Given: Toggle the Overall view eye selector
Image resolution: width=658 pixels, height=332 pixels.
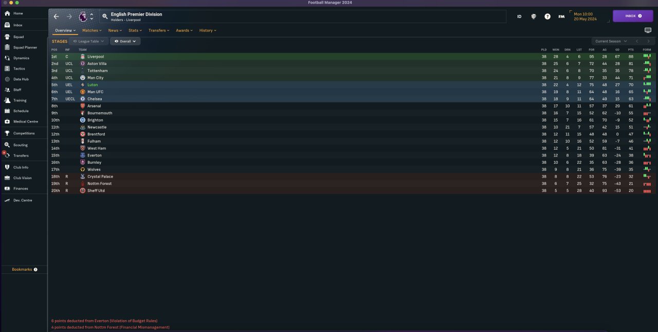Looking at the screenshot, I should (125, 41).
